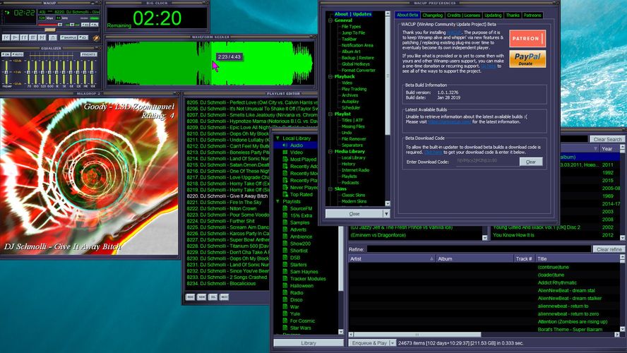This screenshot has width=627, height=353.
Task: Toggle the equalizer ON button
Action: coord(6,54)
